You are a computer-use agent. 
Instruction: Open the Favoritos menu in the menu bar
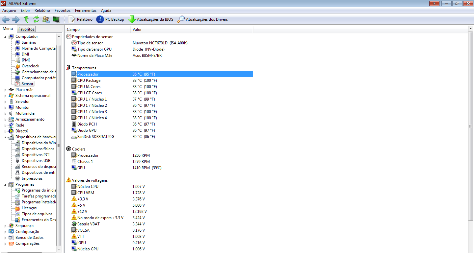[63, 11]
